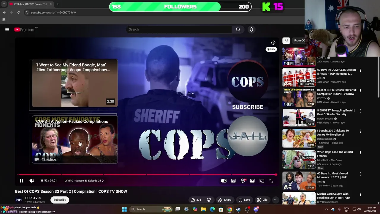Go to YouTube Premium home logo

[x=24, y=29]
